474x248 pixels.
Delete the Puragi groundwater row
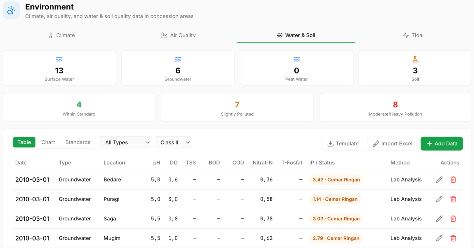point(453,199)
